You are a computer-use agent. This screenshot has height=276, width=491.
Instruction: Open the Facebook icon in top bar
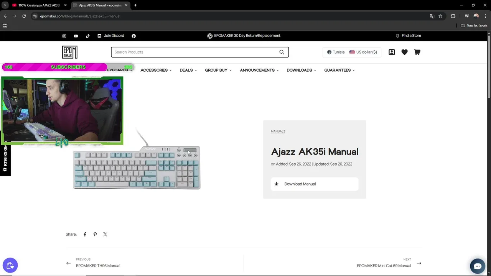133,36
